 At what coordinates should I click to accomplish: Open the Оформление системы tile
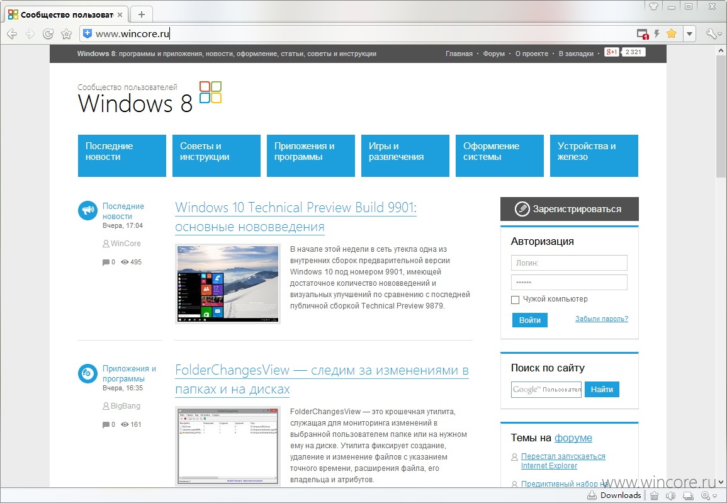(x=500, y=155)
